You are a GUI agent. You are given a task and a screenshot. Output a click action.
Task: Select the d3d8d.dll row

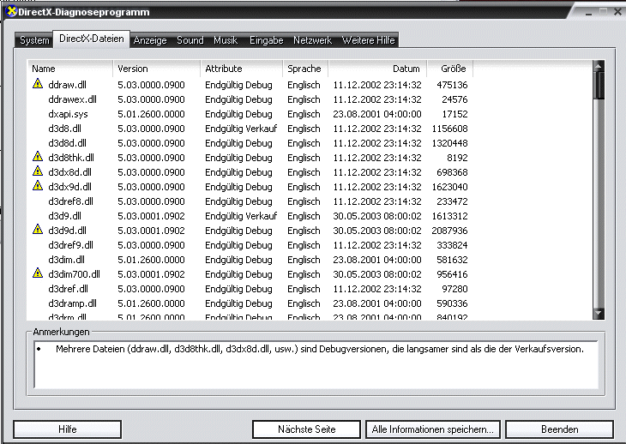point(250,143)
